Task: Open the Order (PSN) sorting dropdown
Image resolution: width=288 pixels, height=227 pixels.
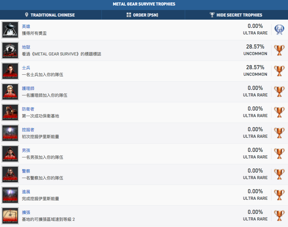Action: (x=145, y=15)
